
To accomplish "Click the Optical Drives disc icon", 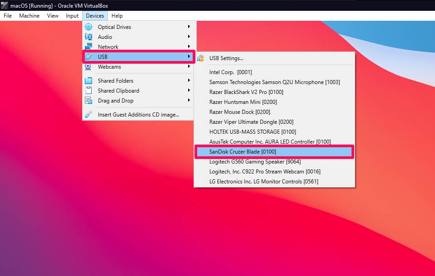I will pyautogui.click(x=88, y=27).
